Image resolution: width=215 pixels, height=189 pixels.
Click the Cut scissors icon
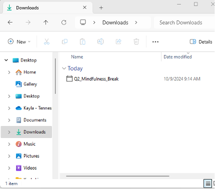(x=46, y=41)
